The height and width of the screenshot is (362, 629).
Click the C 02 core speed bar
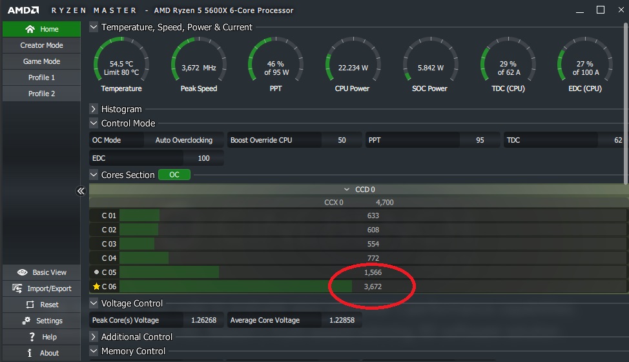click(x=373, y=230)
